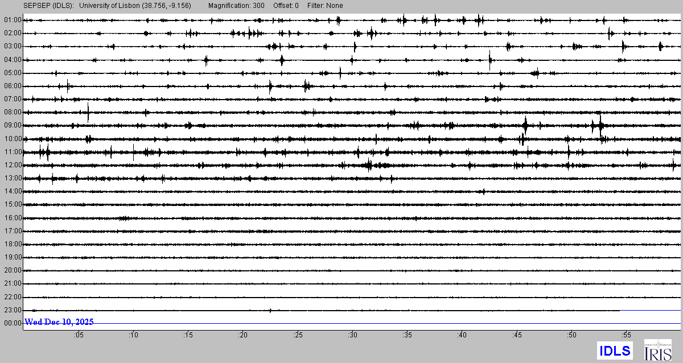Select the 18:00 hour trace label

12,244
